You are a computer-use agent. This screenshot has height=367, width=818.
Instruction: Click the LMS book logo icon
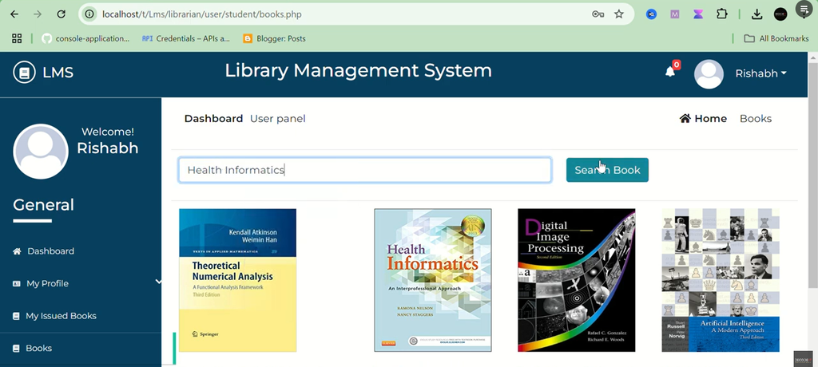pyautogui.click(x=24, y=73)
